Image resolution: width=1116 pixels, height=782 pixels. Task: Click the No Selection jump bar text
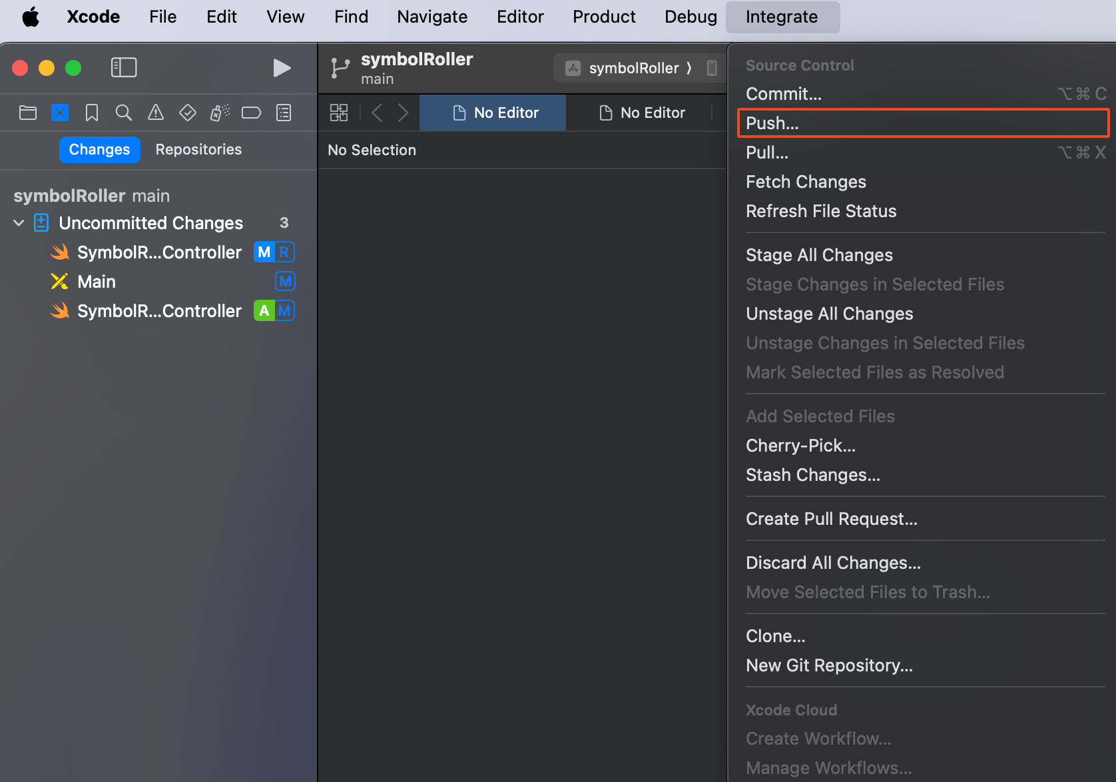point(372,150)
